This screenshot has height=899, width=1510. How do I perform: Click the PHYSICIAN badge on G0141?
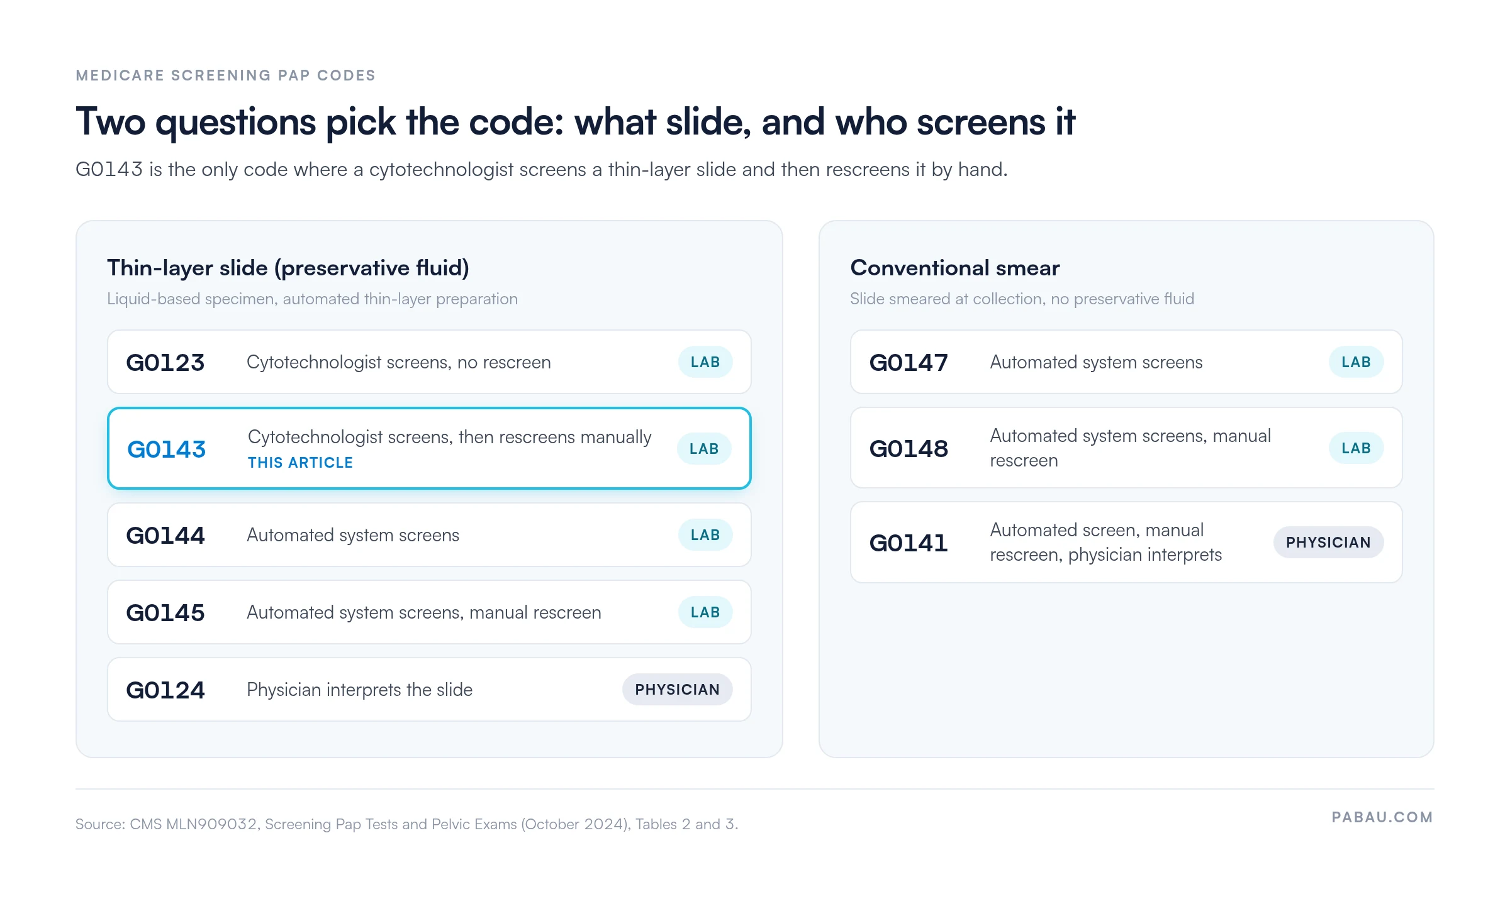click(1328, 542)
